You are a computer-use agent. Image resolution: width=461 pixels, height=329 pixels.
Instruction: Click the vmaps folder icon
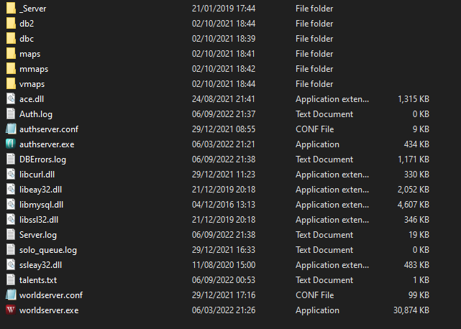11,84
